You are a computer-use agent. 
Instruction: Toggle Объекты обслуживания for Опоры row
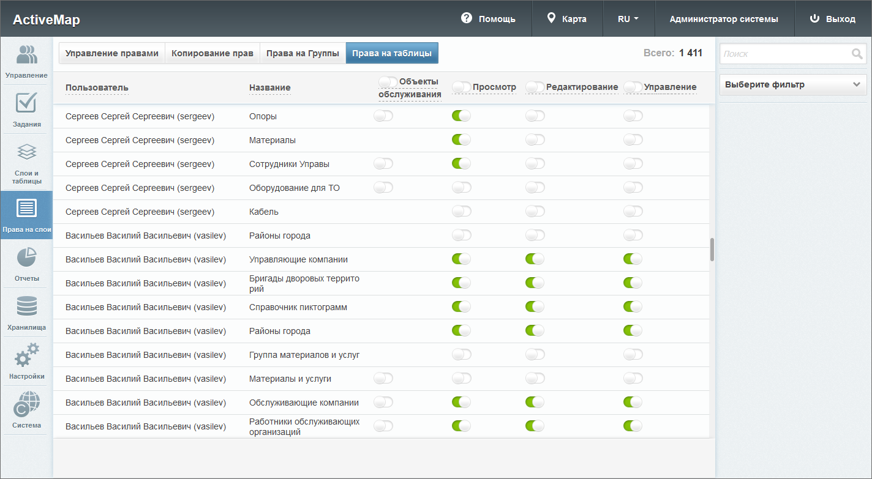point(383,116)
